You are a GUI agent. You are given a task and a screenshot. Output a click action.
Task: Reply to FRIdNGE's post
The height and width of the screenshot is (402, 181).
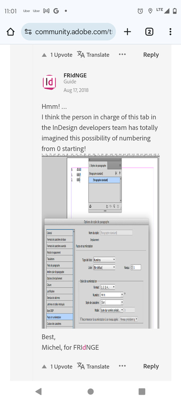[x=151, y=366]
